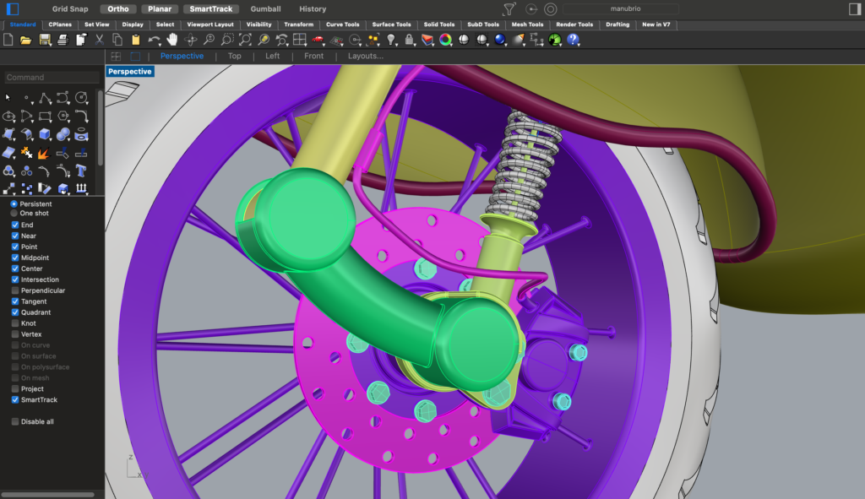865x499 pixels.
Task: Switch to the Surface Tools tab
Action: pyautogui.click(x=392, y=24)
